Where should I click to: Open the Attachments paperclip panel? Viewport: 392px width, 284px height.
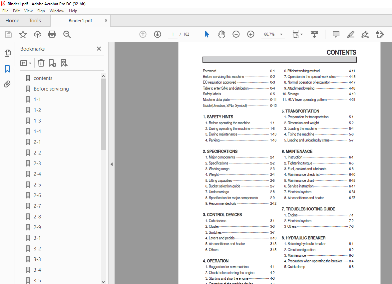tap(7, 84)
